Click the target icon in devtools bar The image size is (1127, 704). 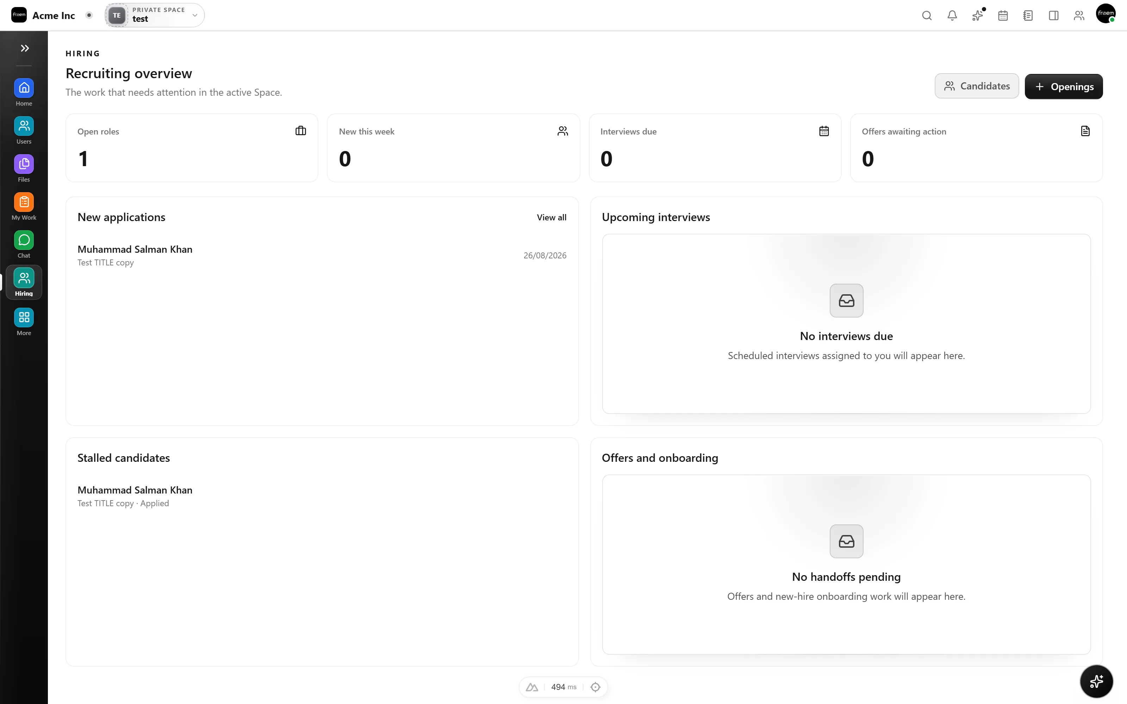coord(595,687)
